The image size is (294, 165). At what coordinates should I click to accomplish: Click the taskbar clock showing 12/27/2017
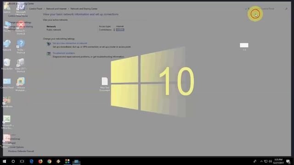[278, 161]
